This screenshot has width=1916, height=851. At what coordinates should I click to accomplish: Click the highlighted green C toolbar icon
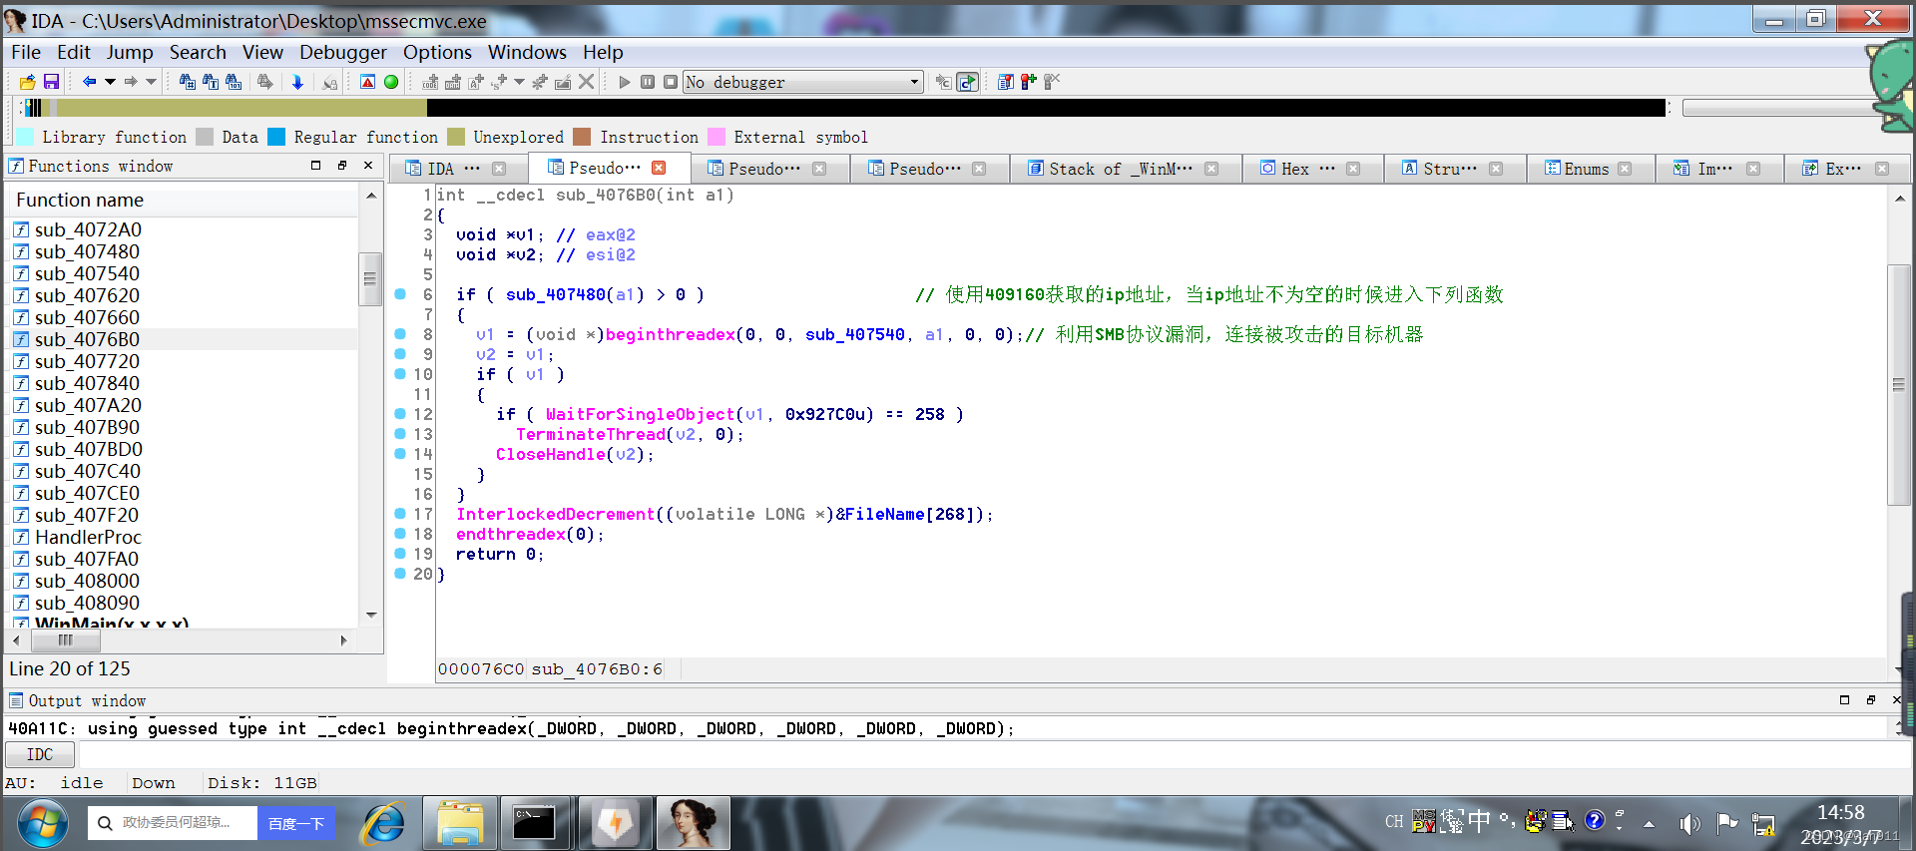967,82
